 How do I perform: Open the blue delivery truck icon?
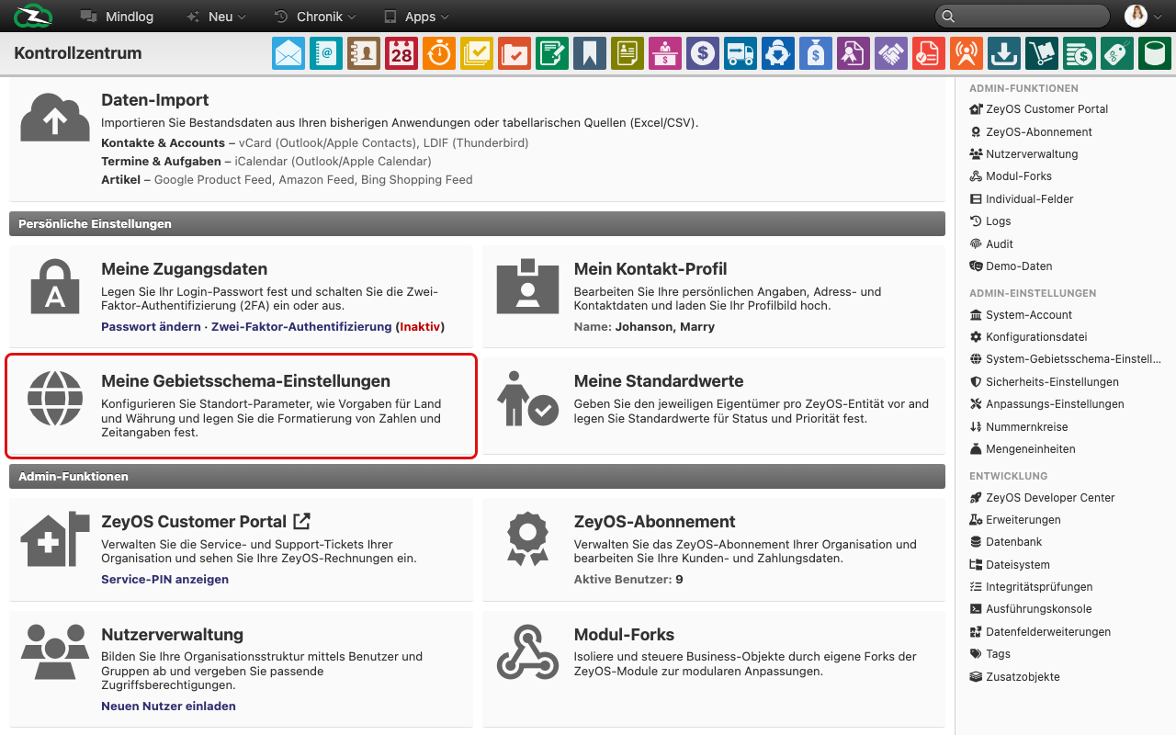741,53
